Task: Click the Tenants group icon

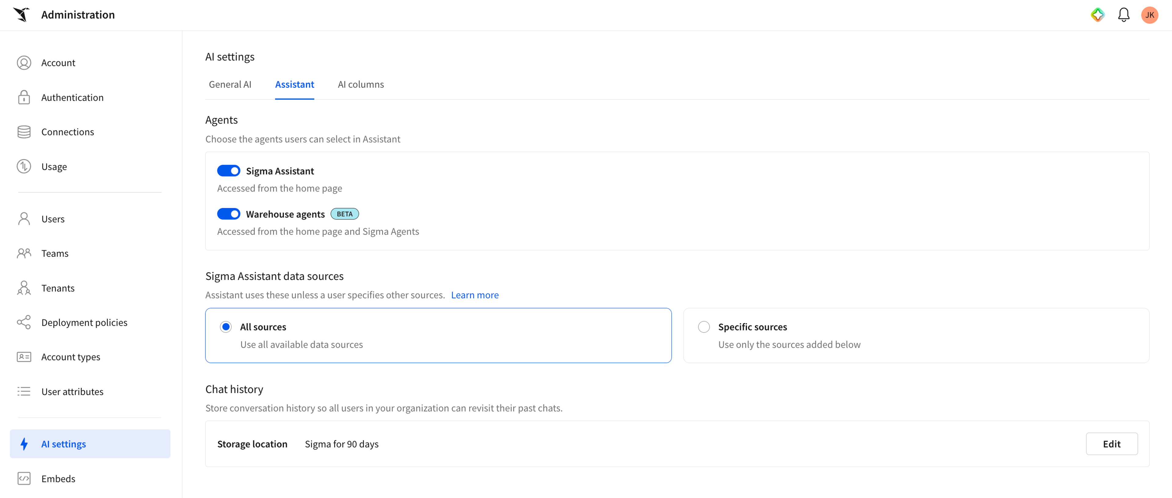Action: coord(24,288)
